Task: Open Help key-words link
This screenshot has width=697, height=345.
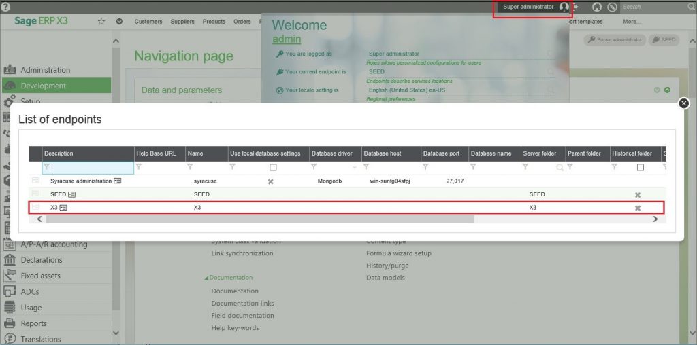Action: coord(235,328)
